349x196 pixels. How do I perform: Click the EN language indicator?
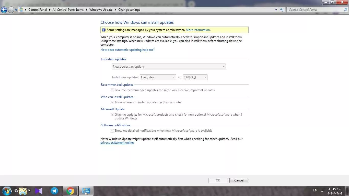pyautogui.click(x=315, y=190)
